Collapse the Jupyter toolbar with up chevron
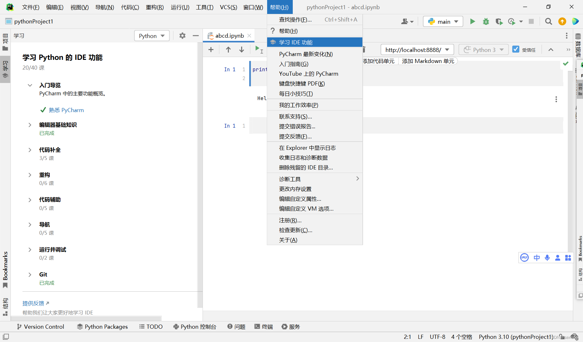Viewport: 583px width, 342px height. coord(551,50)
